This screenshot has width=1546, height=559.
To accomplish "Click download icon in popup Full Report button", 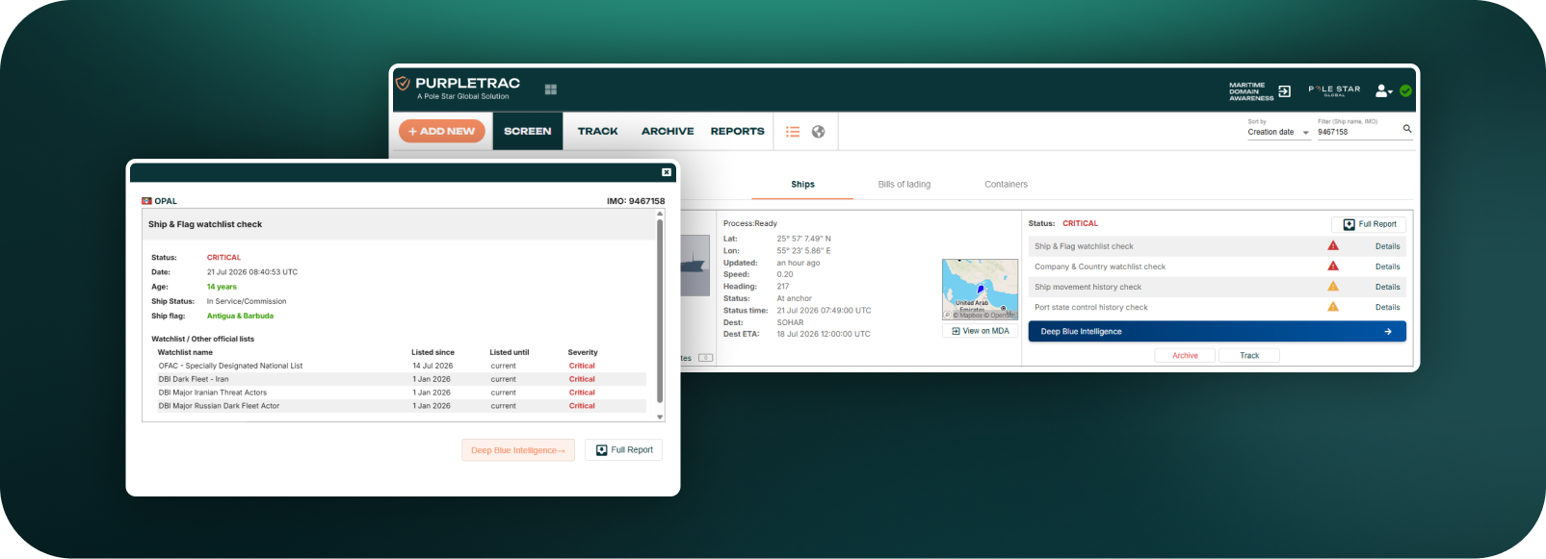I will 602,450.
